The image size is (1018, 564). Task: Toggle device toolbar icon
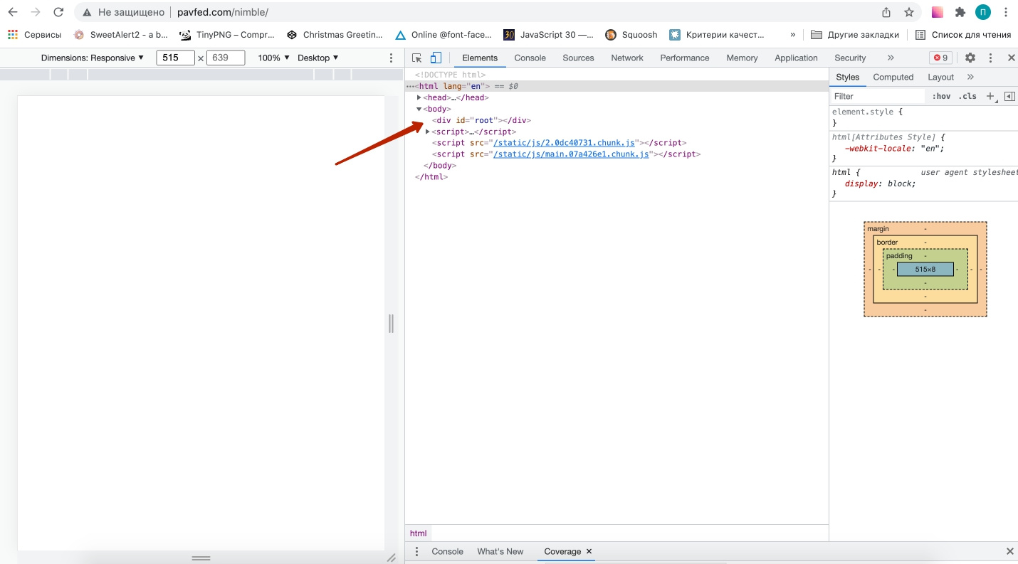tap(436, 58)
